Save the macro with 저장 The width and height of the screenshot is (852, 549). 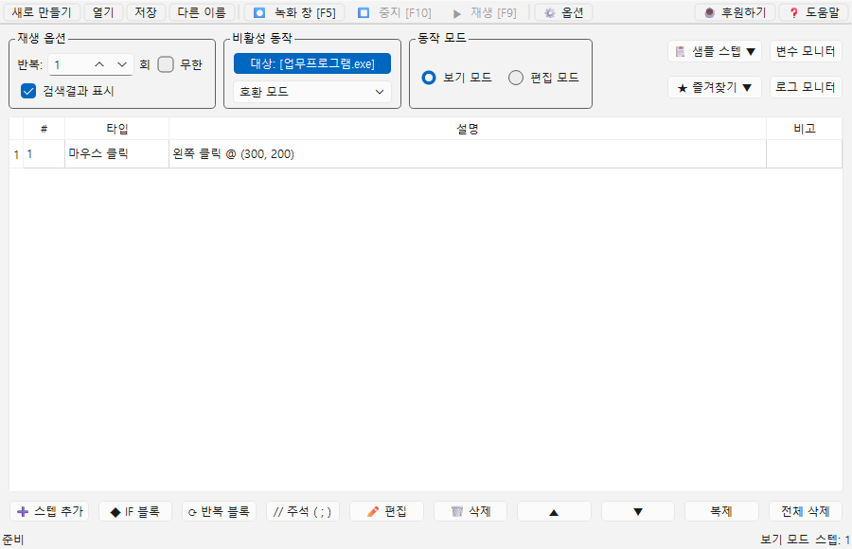click(146, 12)
